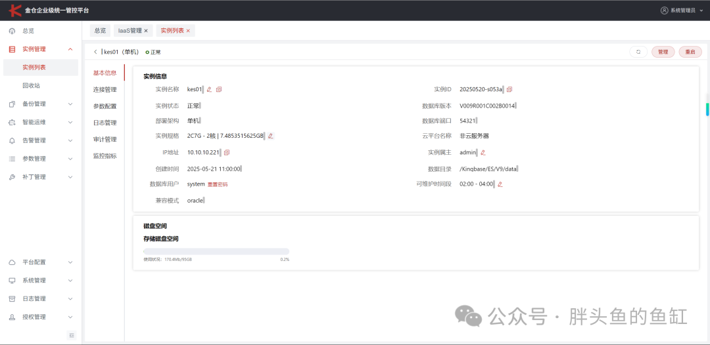Click the data directory value /Kingbase/ES/V9/data
Viewport: 710px width, 345px height.
[488, 169]
